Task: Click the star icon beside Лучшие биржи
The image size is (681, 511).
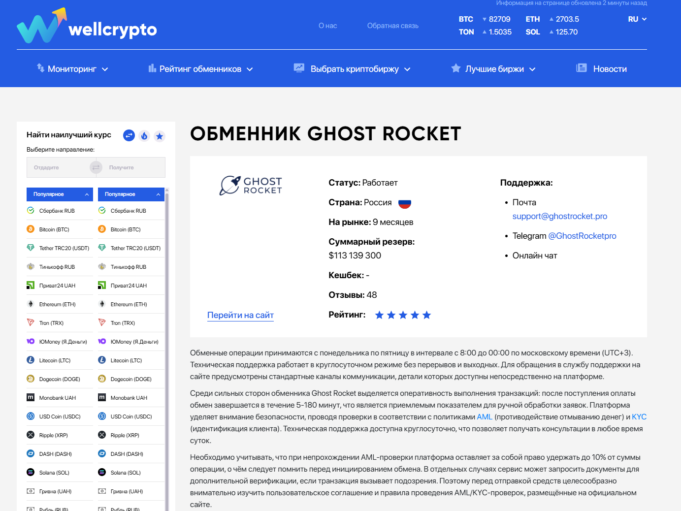Action: click(x=455, y=68)
